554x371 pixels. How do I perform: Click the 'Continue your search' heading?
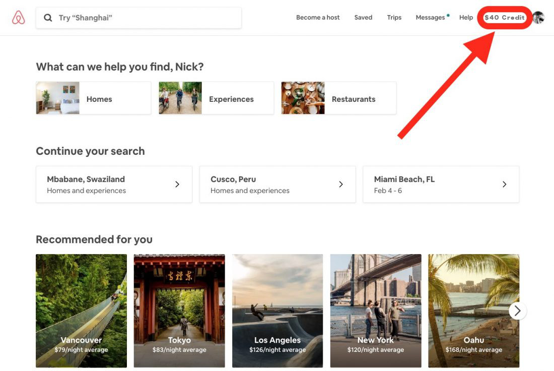91,151
